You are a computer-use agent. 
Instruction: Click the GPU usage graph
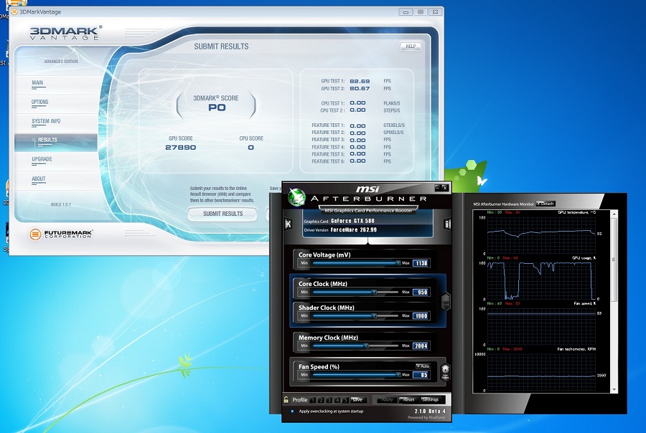[x=542, y=280]
